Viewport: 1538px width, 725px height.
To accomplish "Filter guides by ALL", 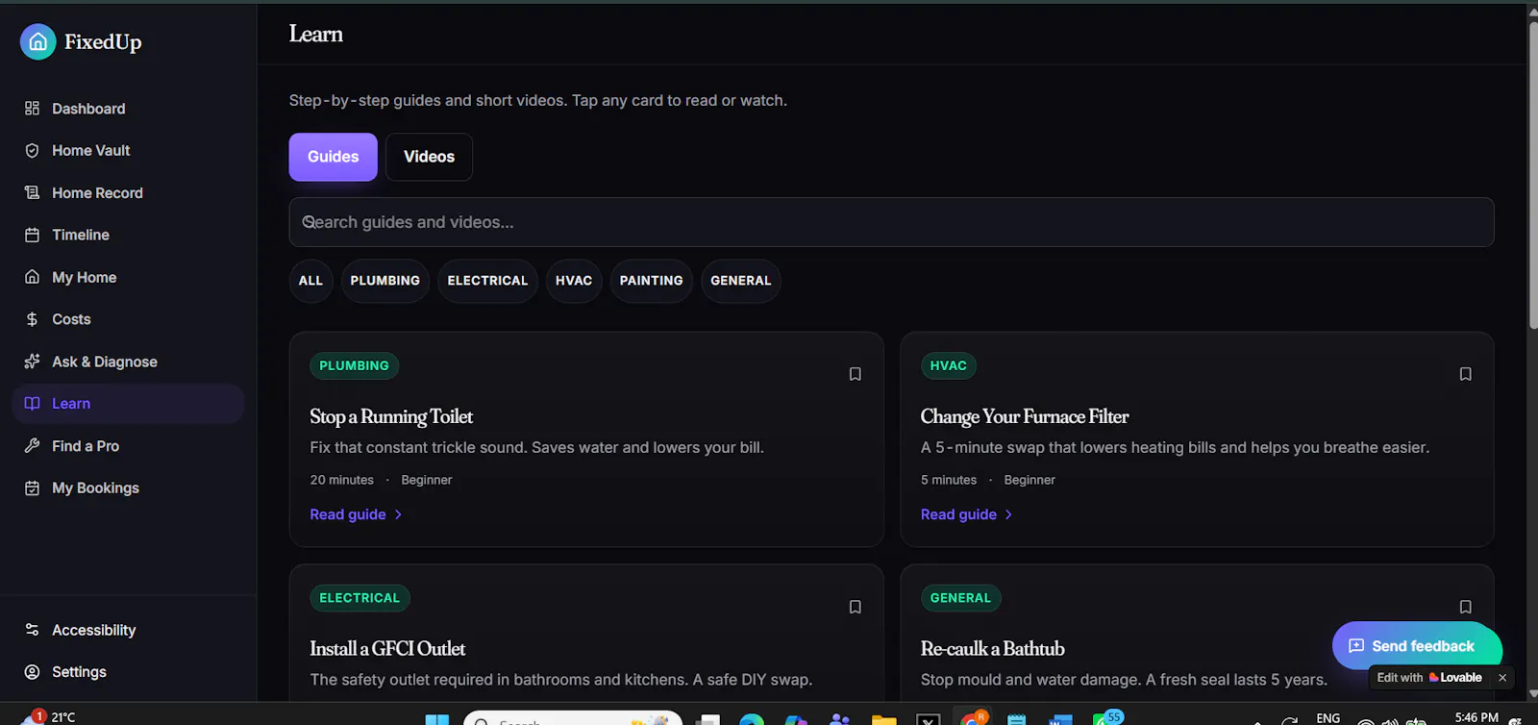I will tap(310, 281).
